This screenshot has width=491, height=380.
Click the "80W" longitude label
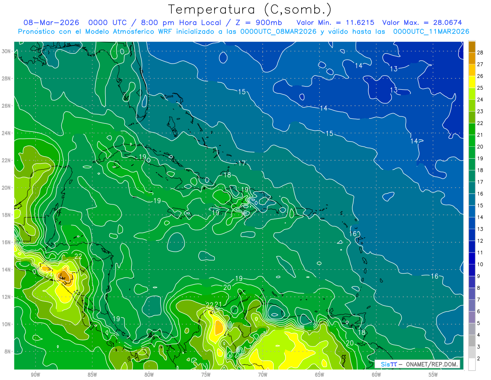(x=149, y=375)
